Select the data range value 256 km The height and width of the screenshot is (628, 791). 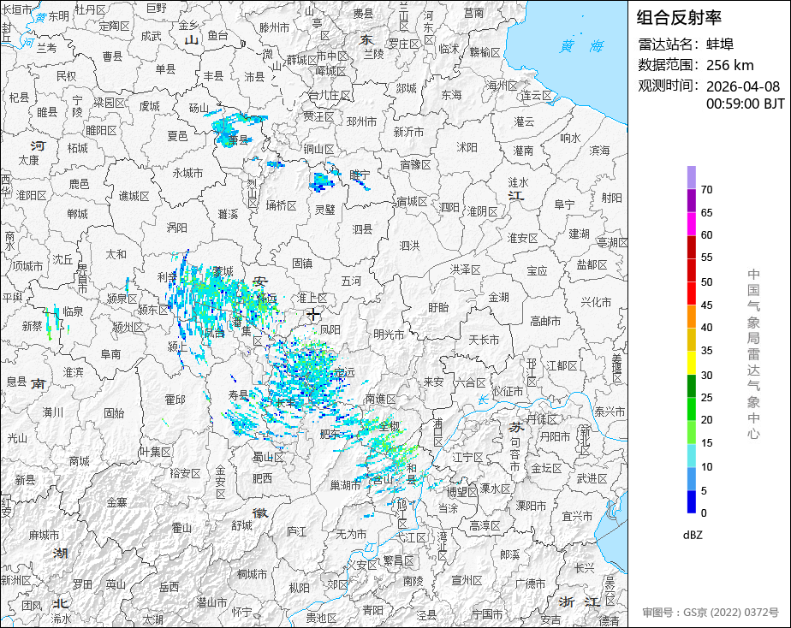point(730,65)
